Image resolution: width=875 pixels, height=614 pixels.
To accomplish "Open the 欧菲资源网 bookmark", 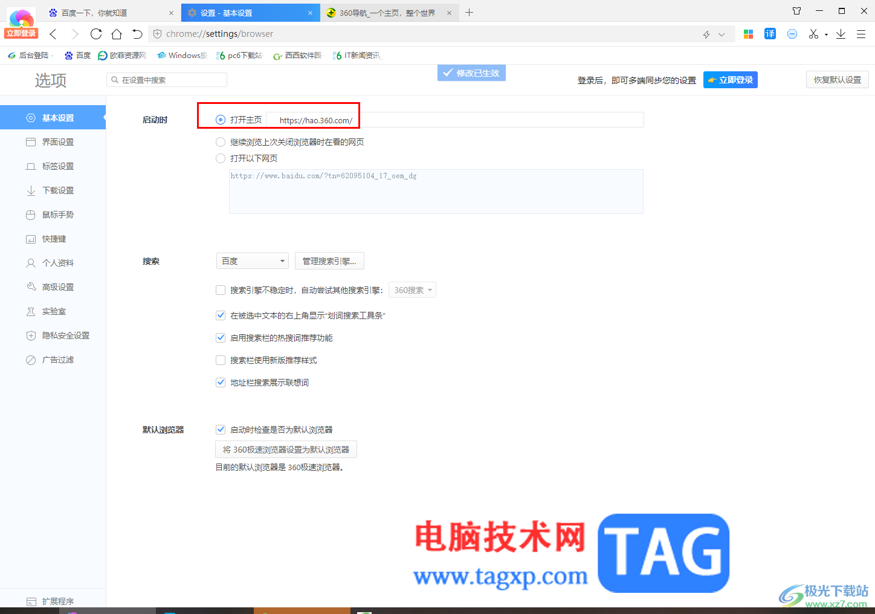I will [x=122, y=56].
